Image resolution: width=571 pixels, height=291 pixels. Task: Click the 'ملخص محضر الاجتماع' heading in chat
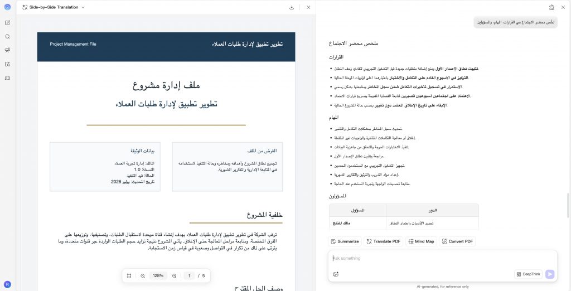pos(354,43)
